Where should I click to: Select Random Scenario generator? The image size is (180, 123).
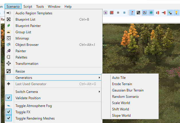pyautogui.click(x=125, y=97)
